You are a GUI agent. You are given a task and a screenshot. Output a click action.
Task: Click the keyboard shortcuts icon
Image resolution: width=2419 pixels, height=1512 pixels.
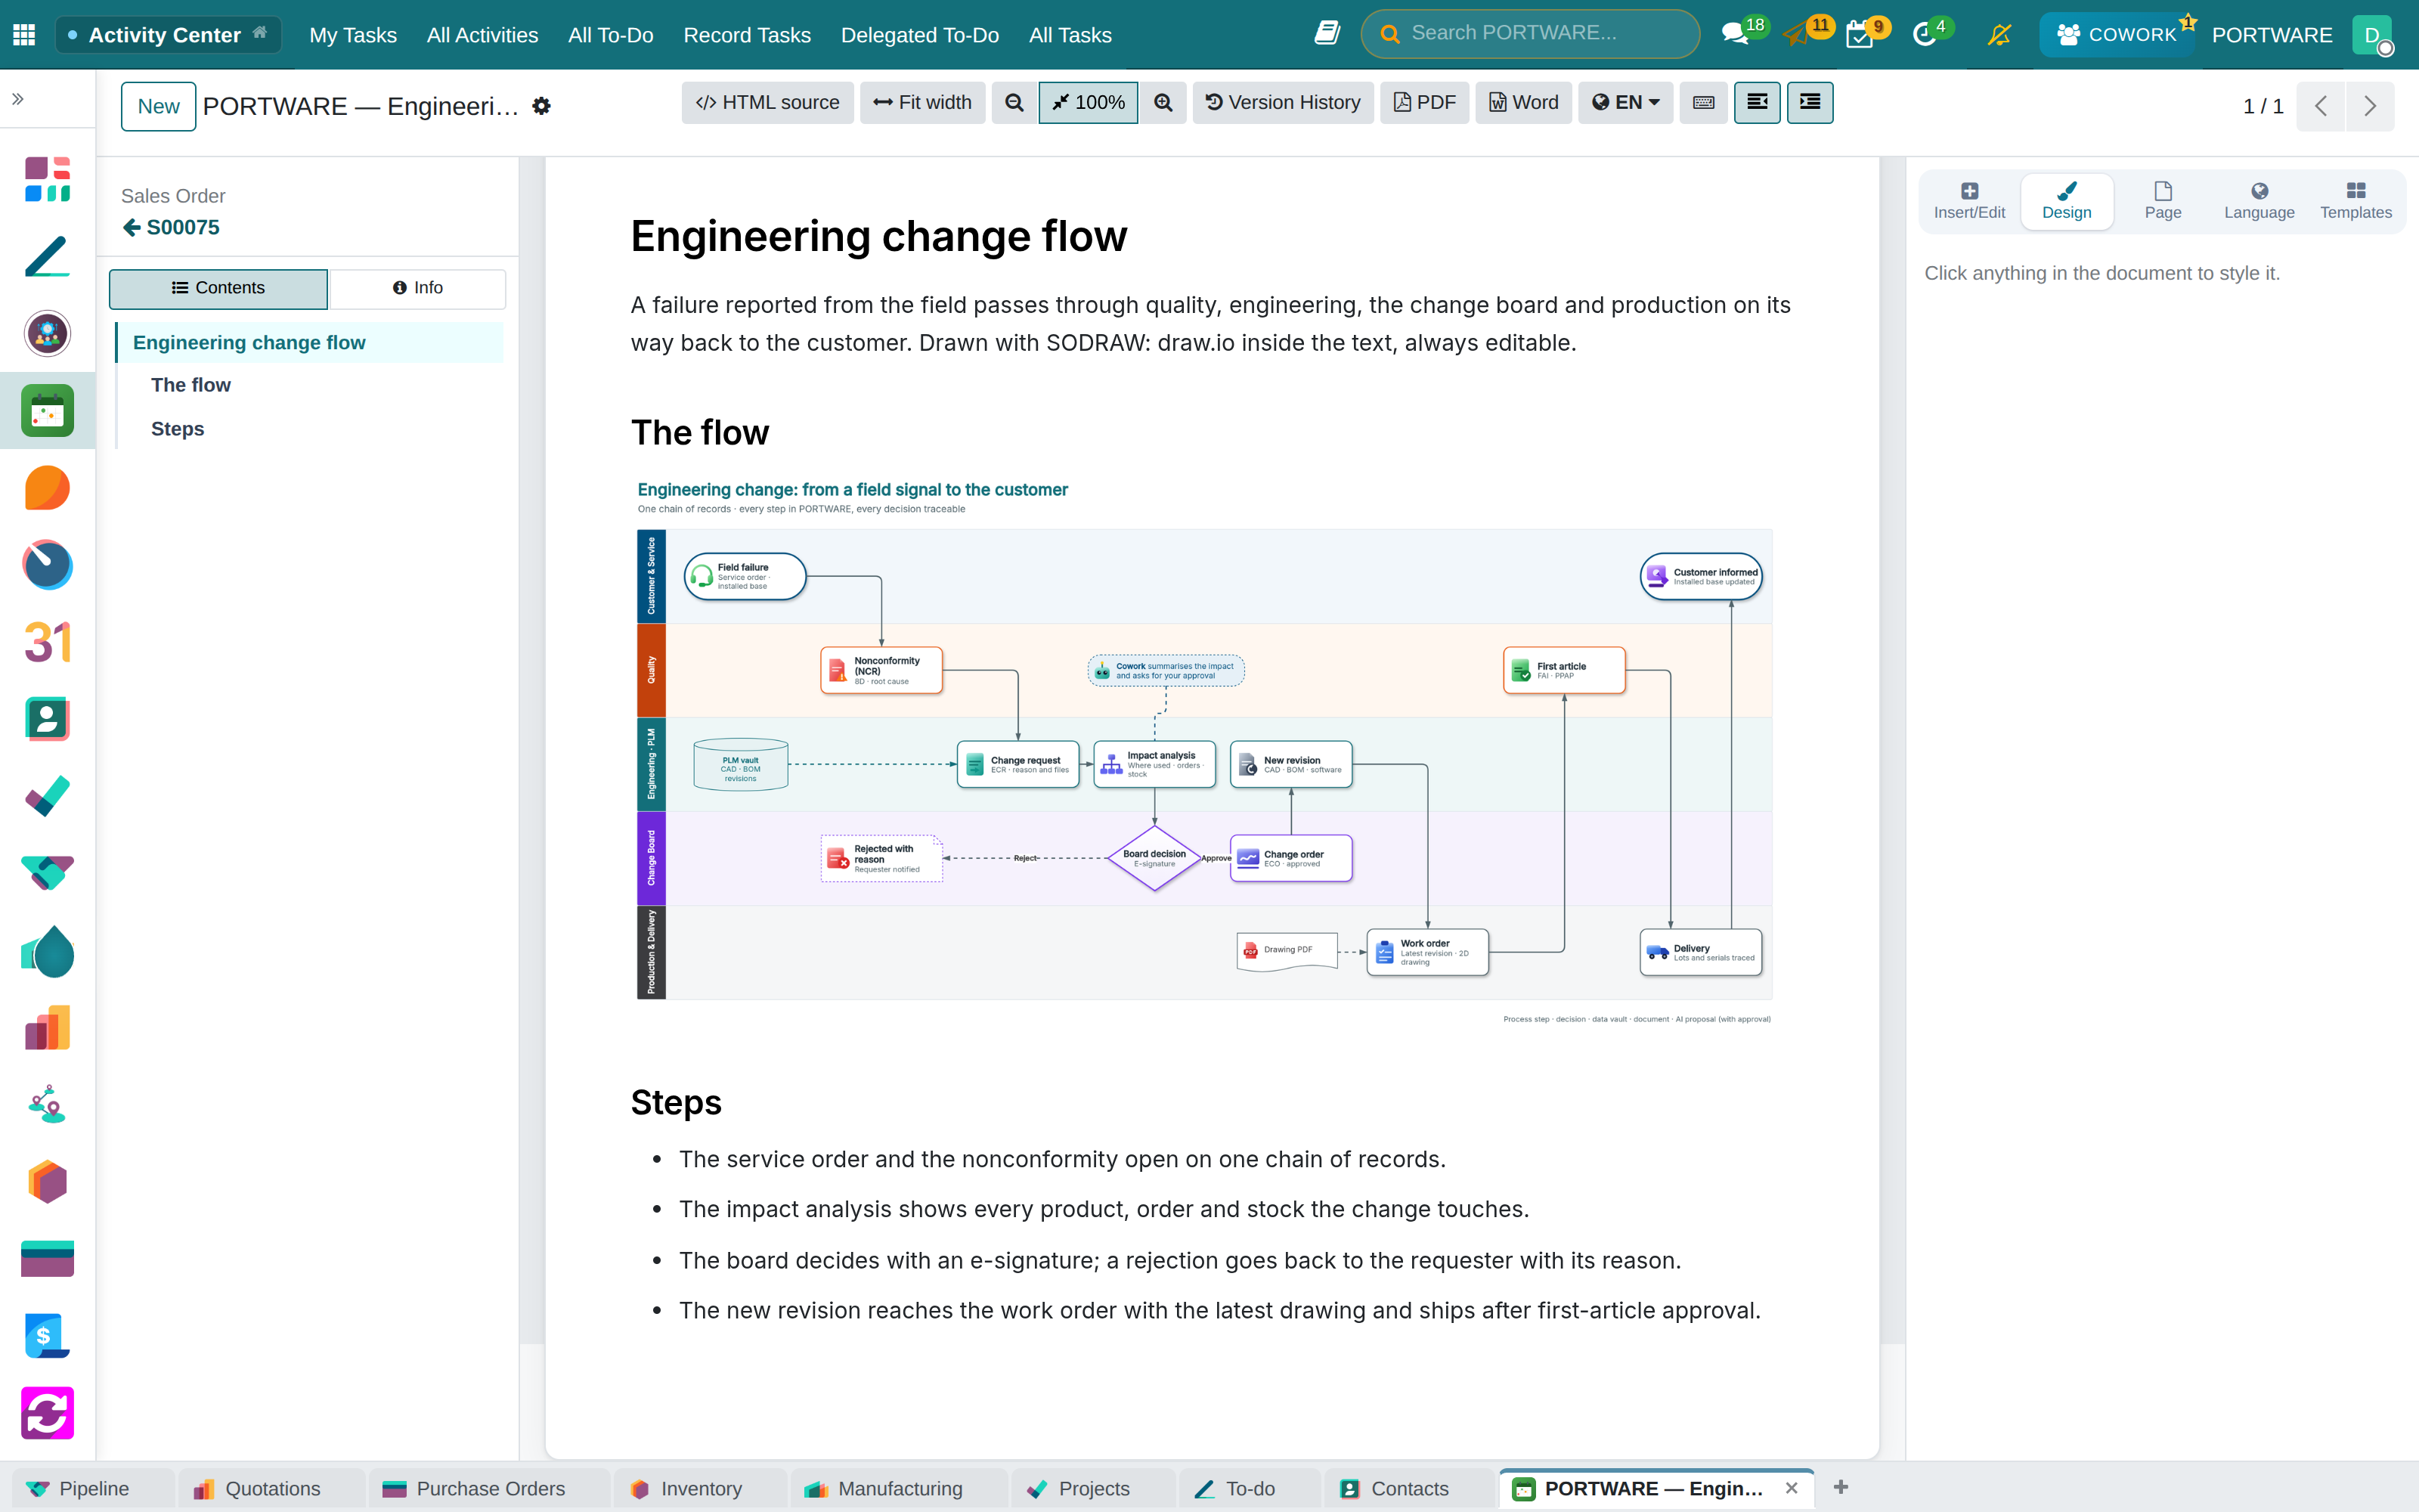pos(1705,103)
